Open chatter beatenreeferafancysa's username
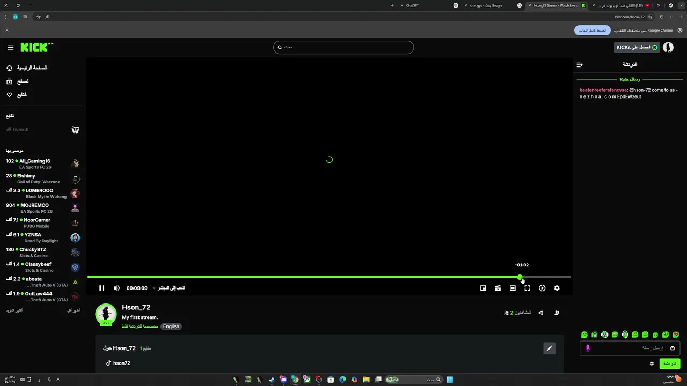Viewport: 687px width, 386px height. click(x=603, y=90)
